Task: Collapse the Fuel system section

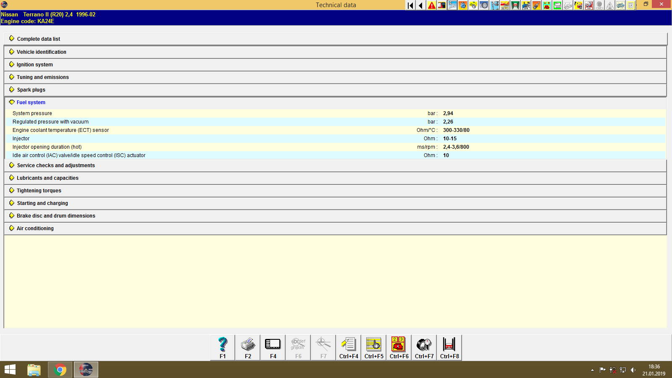Action: coord(30,102)
